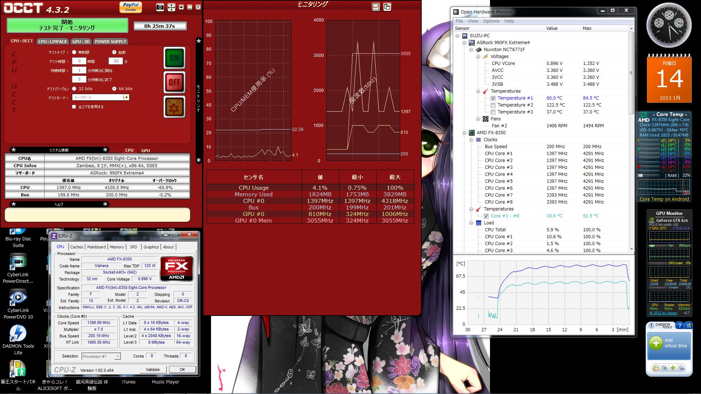Take an OCCT screenshot with camera icon

coord(160,7)
